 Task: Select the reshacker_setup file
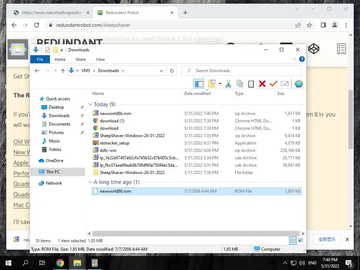click(x=197, y=143)
